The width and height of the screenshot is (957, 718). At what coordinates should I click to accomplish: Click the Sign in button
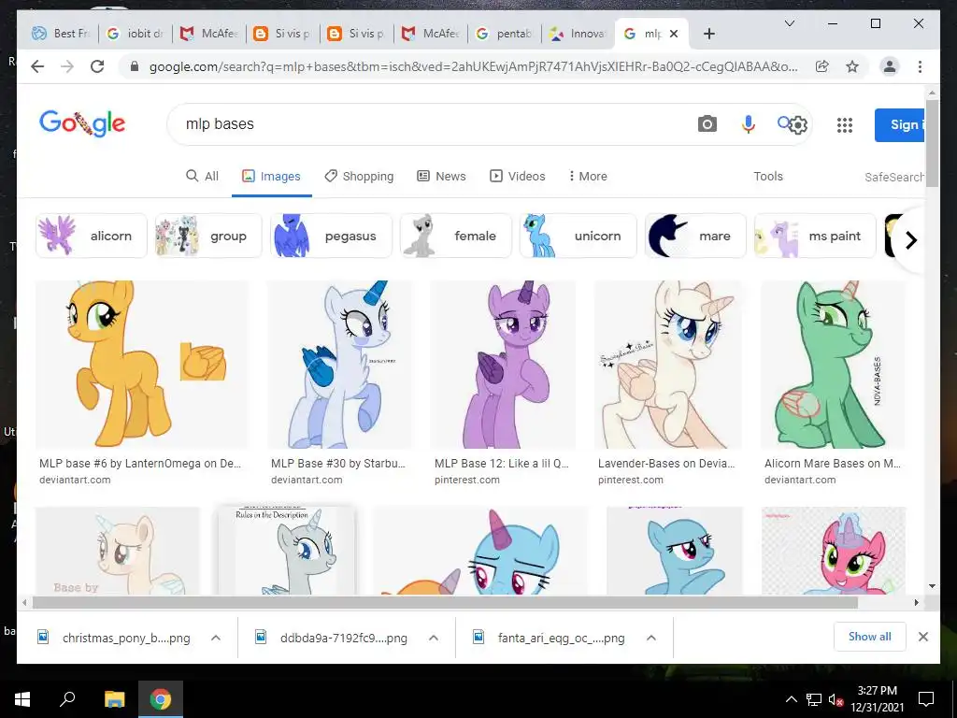tap(899, 125)
